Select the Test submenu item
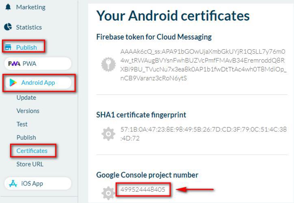This screenshot has width=294, height=203. 22,124
